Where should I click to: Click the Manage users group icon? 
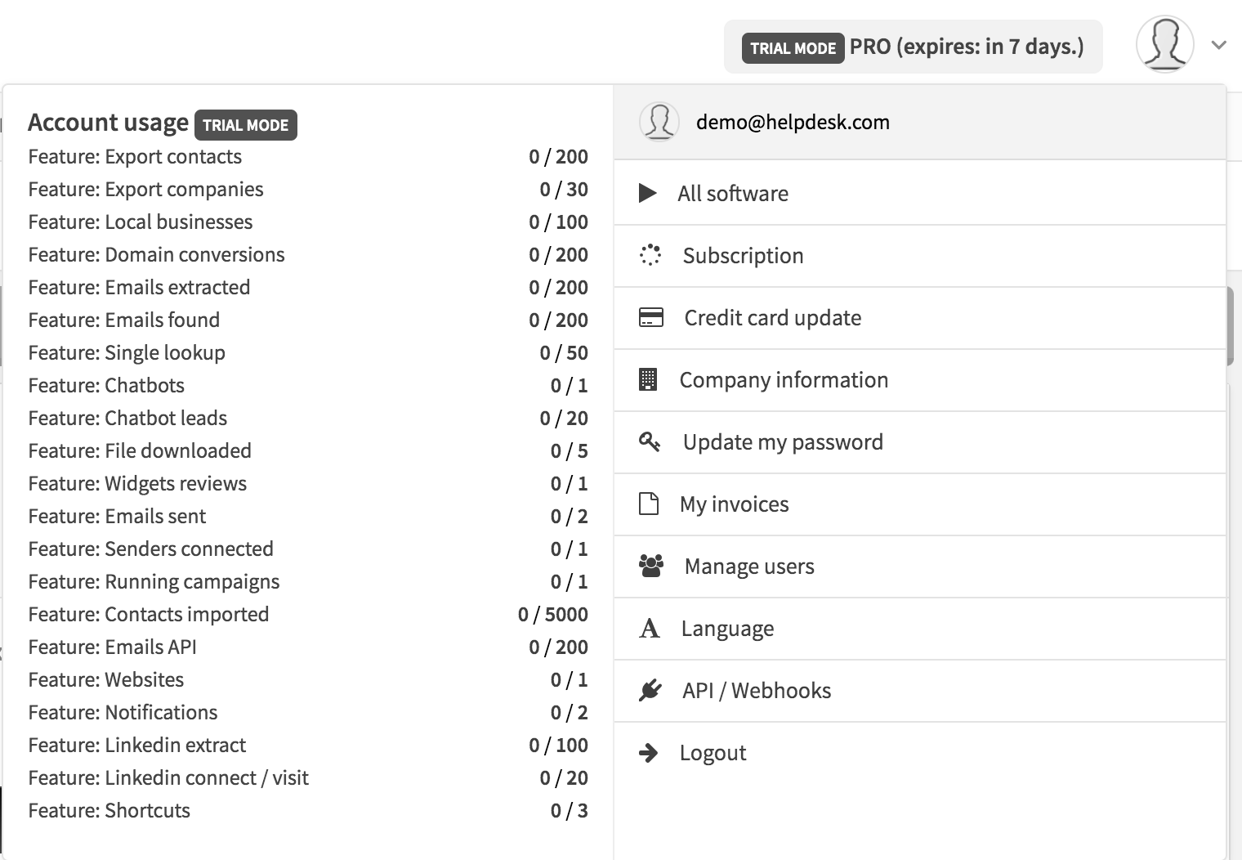coord(650,566)
